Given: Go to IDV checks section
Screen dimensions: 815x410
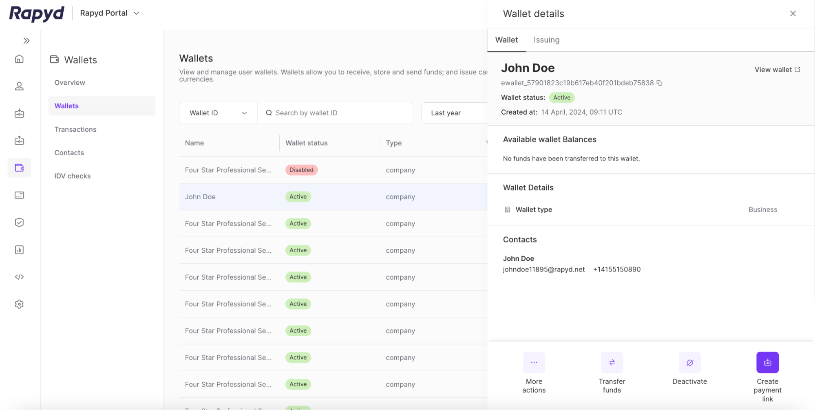Looking at the screenshot, I should 73,176.
